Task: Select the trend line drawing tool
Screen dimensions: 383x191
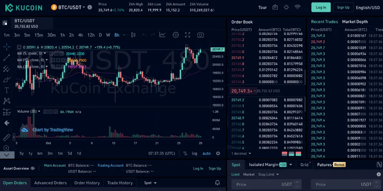Action: click(x=7, y=58)
